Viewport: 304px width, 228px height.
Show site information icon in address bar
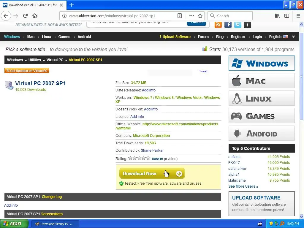64,16
